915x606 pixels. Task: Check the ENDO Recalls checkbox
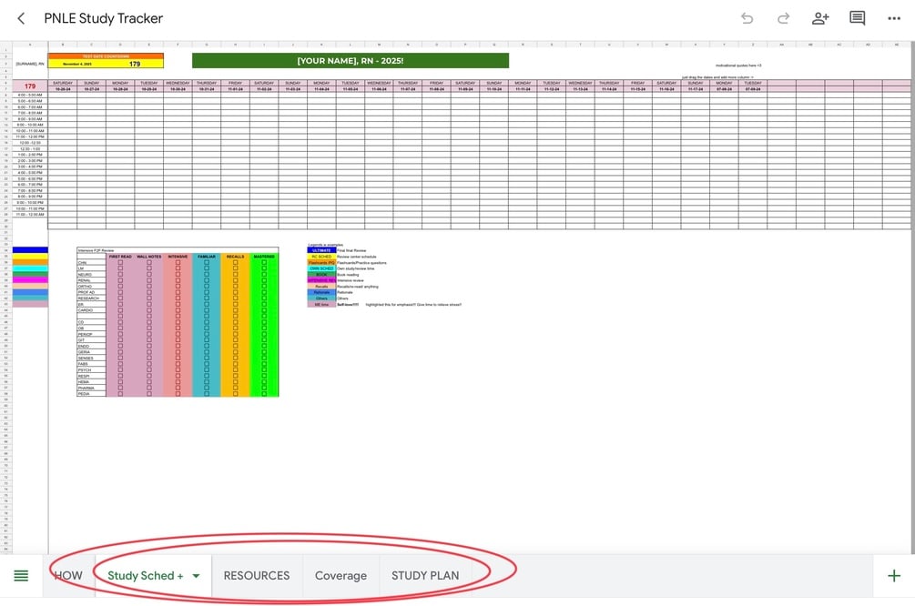coord(235,346)
